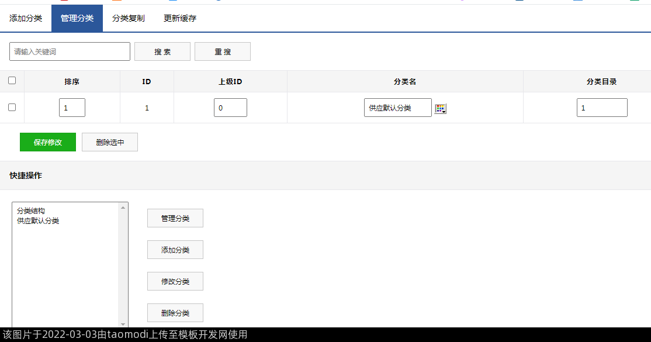Click the list scrollbar up arrow

click(x=123, y=207)
